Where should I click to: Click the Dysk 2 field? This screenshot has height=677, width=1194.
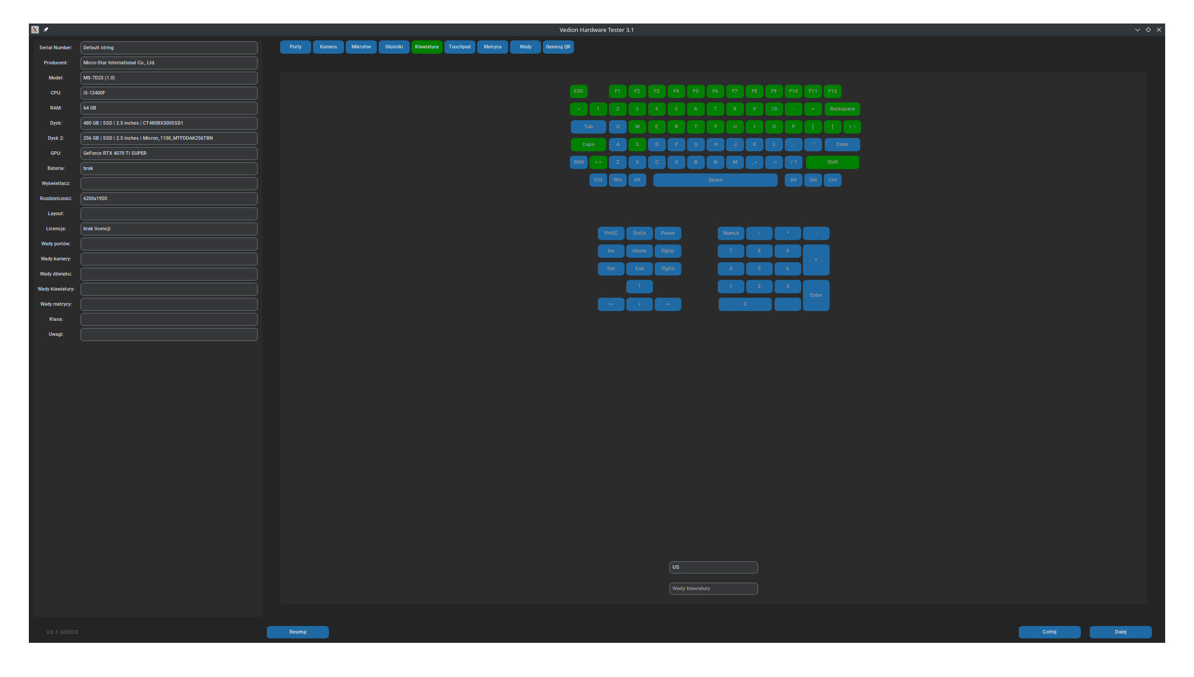pyautogui.click(x=169, y=138)
